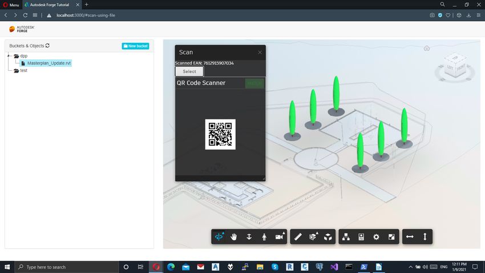Close the Scan panel

pyautogui.click(x=260, y=53)
